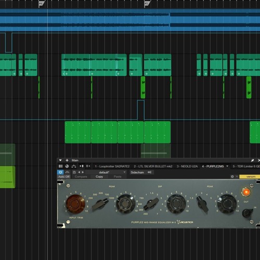Click the Compare button
The height and width of the screenshot is (260, 260).
coord(81,177)
